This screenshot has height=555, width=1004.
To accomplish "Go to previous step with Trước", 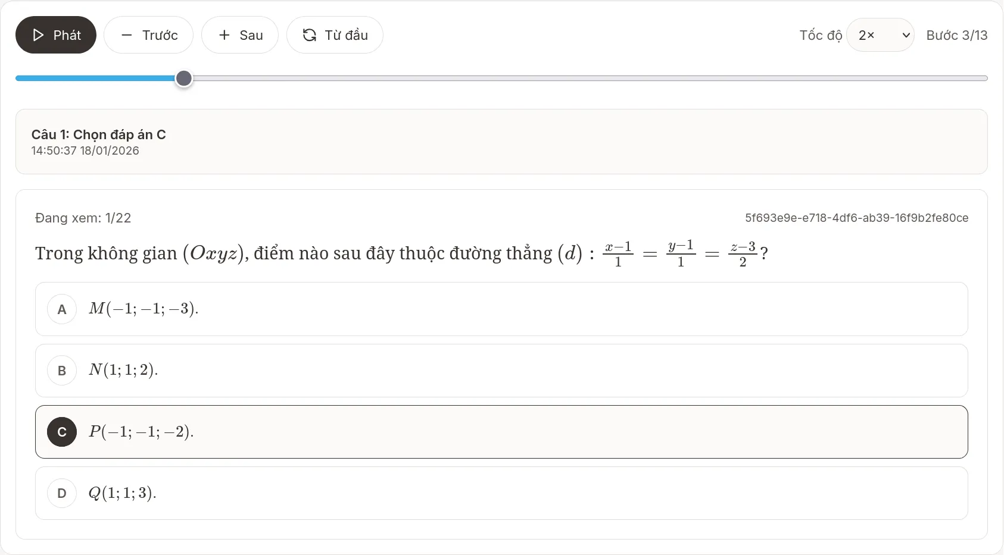I will [x=148, y=35].
